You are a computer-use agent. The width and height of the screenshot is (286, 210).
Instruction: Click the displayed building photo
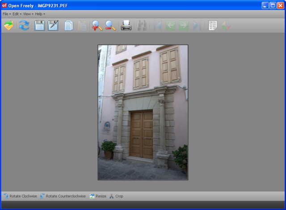143,113
